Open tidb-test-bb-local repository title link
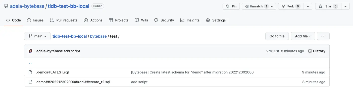Viewport: 353px width, 97px height. [69, 6]
